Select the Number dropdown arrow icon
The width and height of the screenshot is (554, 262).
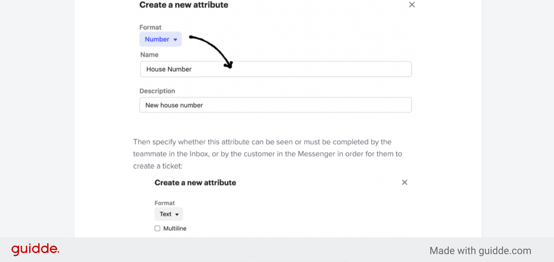175,39
